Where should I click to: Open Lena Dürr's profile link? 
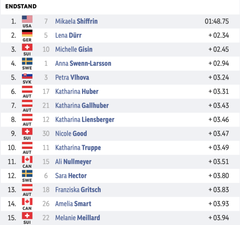coord(68,35)
